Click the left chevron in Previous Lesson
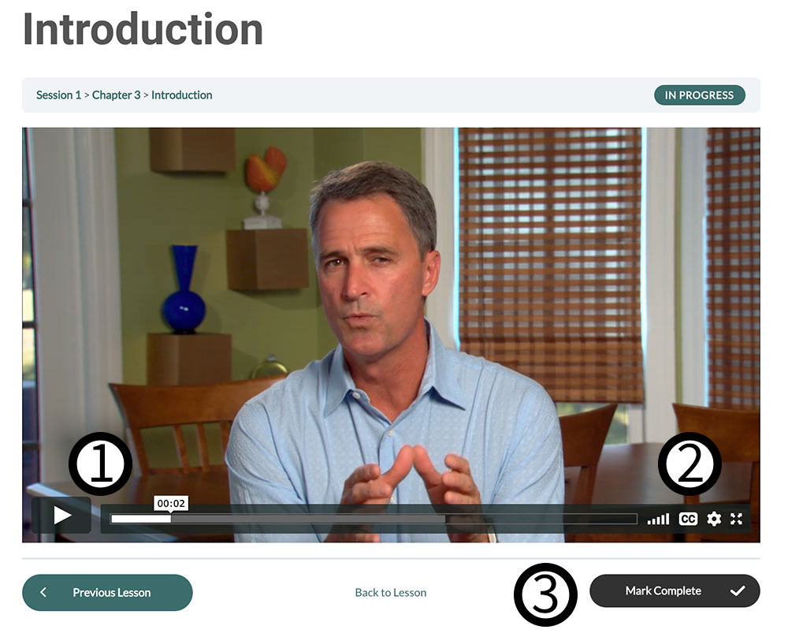Screen dimensions: 788x637 [x=43, y=592]
